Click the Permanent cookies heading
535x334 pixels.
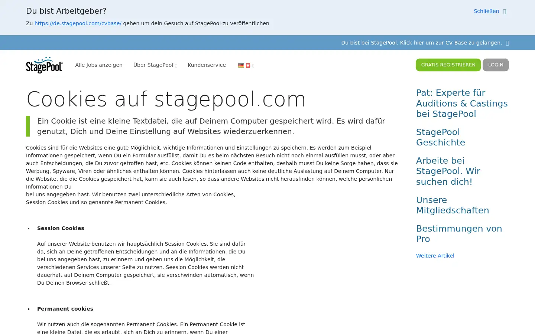[65, 309]
